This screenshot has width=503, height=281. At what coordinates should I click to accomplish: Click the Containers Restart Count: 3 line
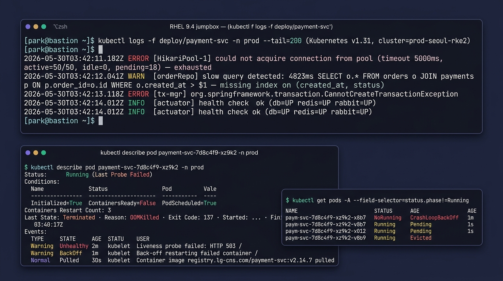(68, 210)
